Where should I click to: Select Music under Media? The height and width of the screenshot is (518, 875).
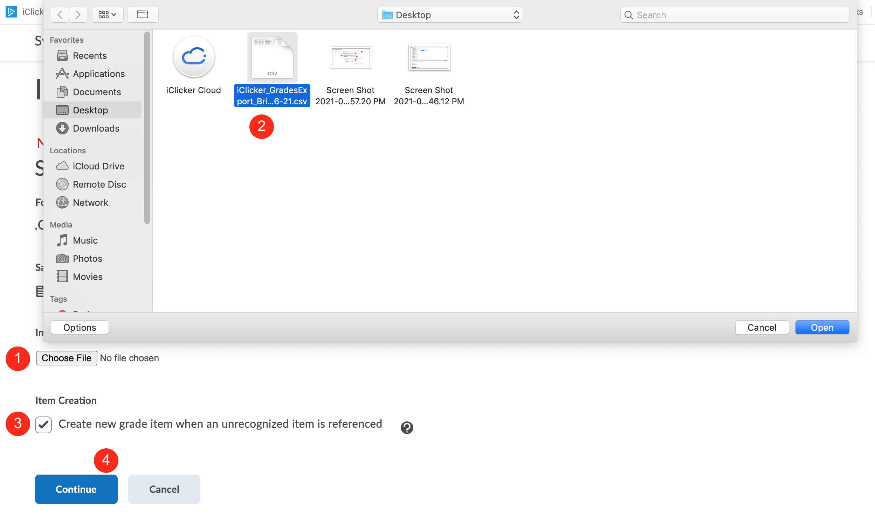point(92,240)
